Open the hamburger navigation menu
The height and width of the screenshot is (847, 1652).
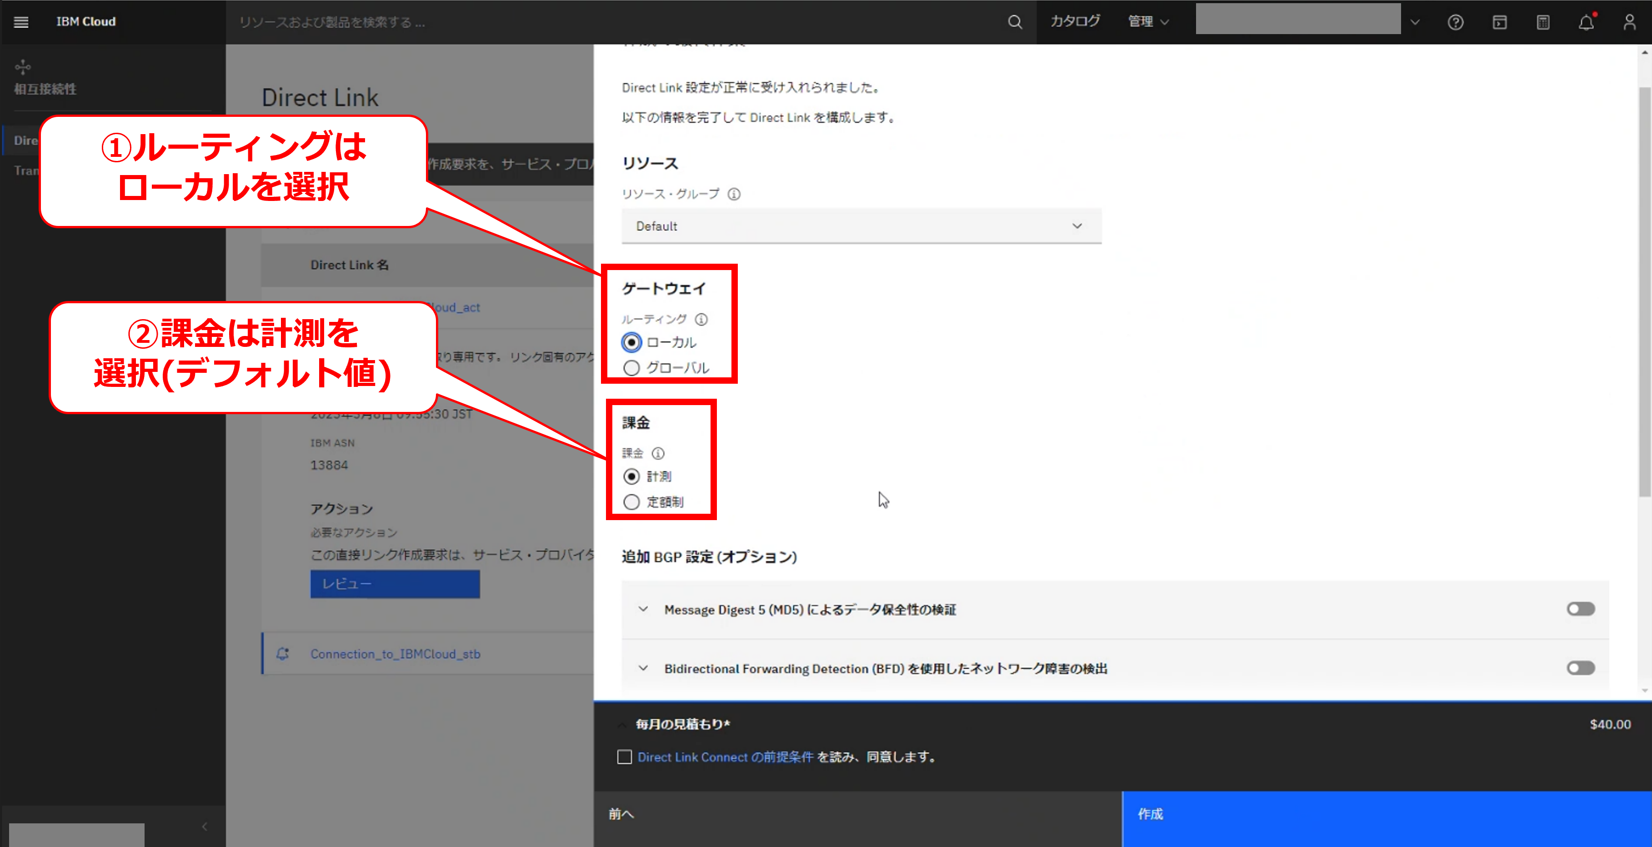point(21,22)
